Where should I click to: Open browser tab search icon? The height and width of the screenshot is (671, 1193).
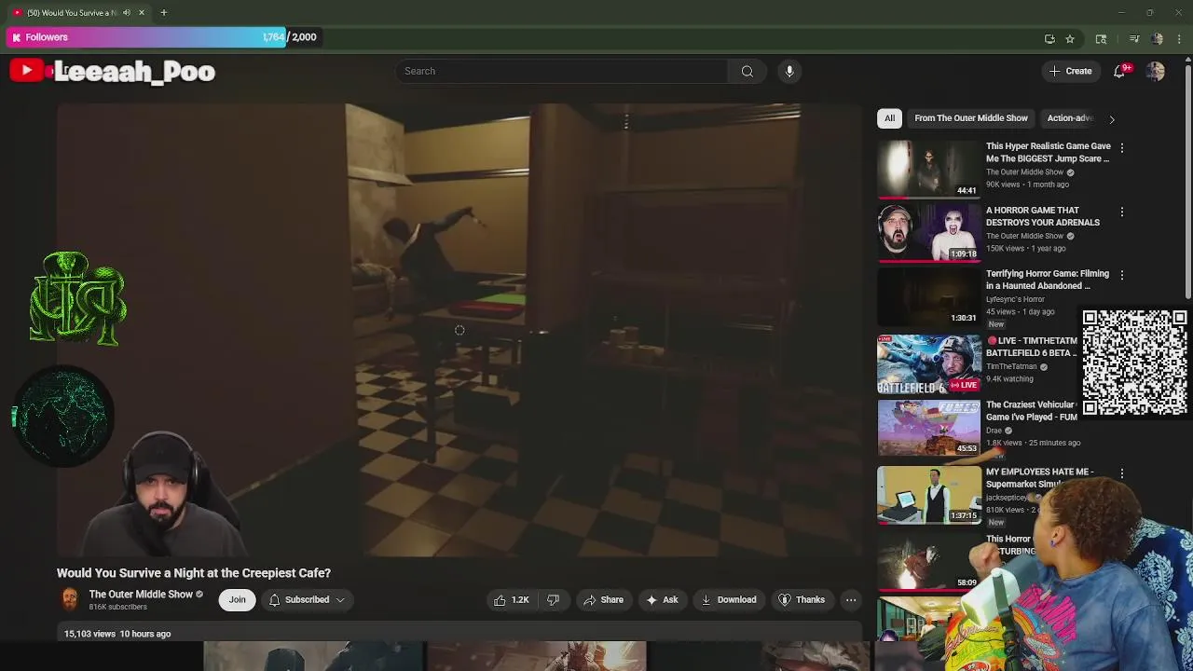[x=1101, y=38]
